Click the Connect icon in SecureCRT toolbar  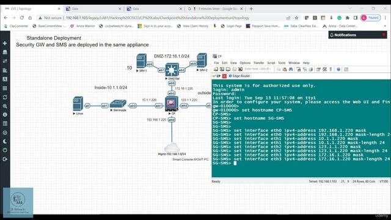[216, 69]
